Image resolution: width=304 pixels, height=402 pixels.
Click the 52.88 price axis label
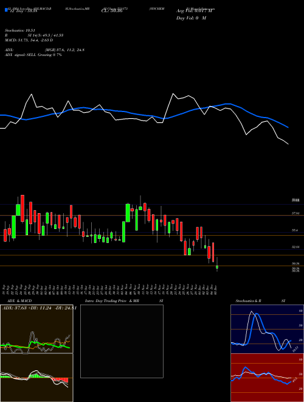(x=295, y=247)
